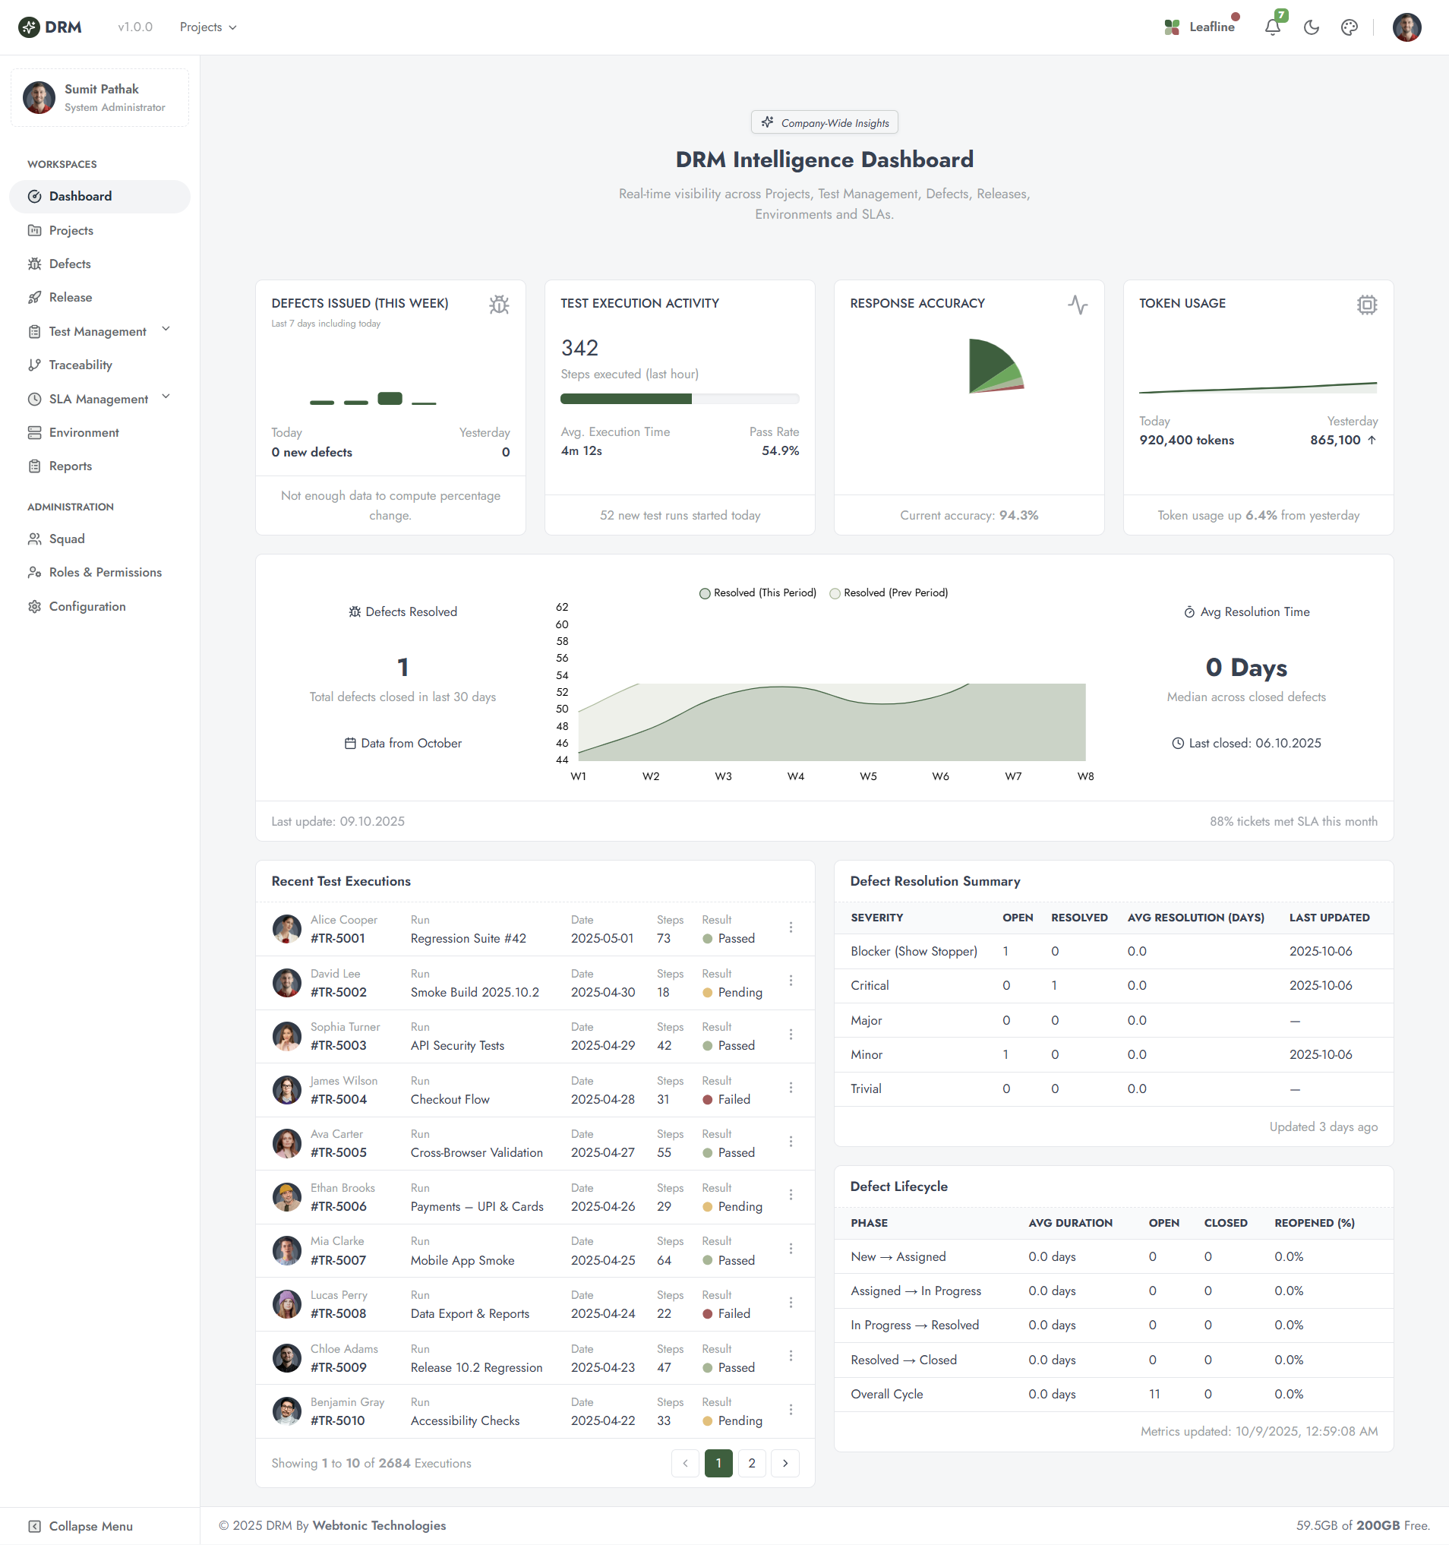Enable dark mode via the moon icon

click(x=1311, y=27)
